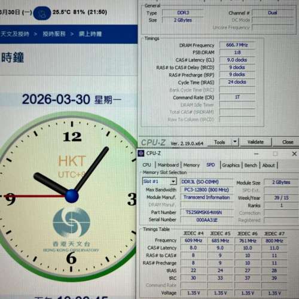Click the weather icon beside 25.5°C

pyautogui.click(x=42, y=13)
